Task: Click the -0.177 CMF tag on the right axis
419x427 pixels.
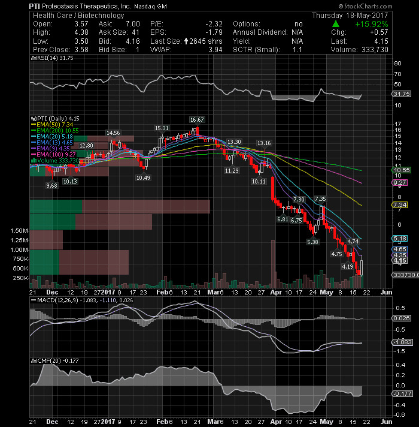Action: (402, 394)
